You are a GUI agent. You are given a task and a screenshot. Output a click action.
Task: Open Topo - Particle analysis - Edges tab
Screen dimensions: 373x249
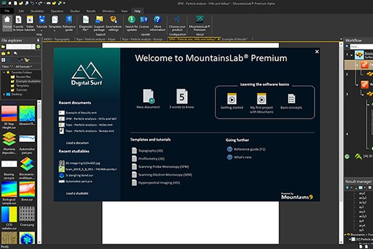[96, 39]
